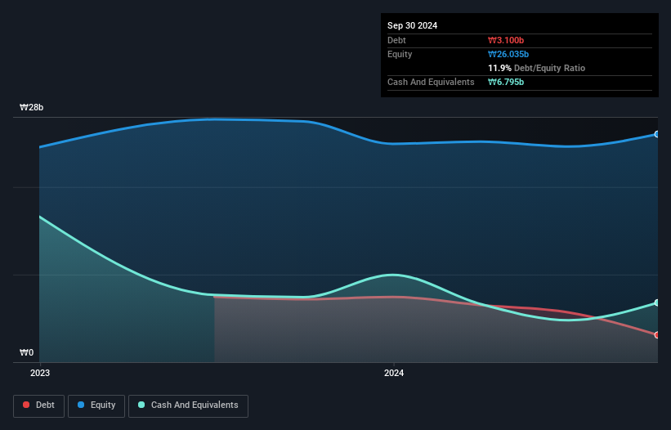Select the Debt endpoint marker on the red line

657,335
